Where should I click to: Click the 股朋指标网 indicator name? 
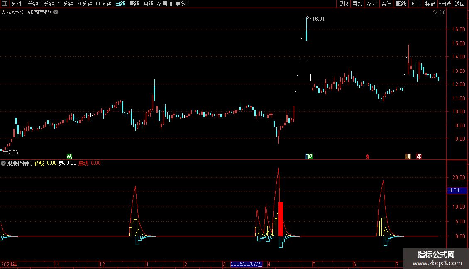[20, 163]
